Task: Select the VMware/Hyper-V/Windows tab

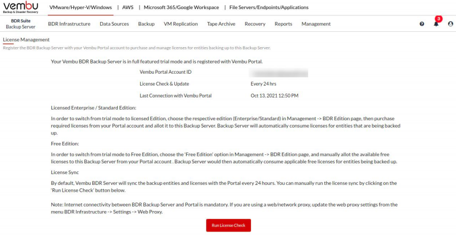Action: click(81, 7)
